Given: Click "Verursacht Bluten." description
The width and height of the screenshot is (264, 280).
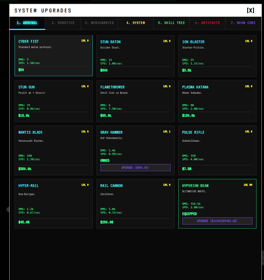Looking at the screenshot, I should tap(31, 141).
